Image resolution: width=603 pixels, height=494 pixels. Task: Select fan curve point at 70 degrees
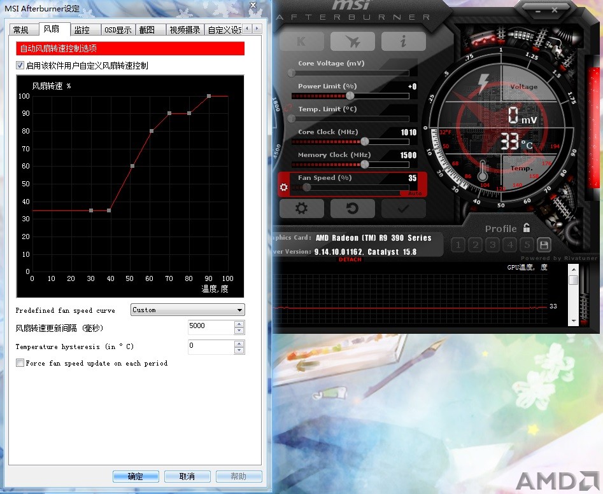point(169,113)
